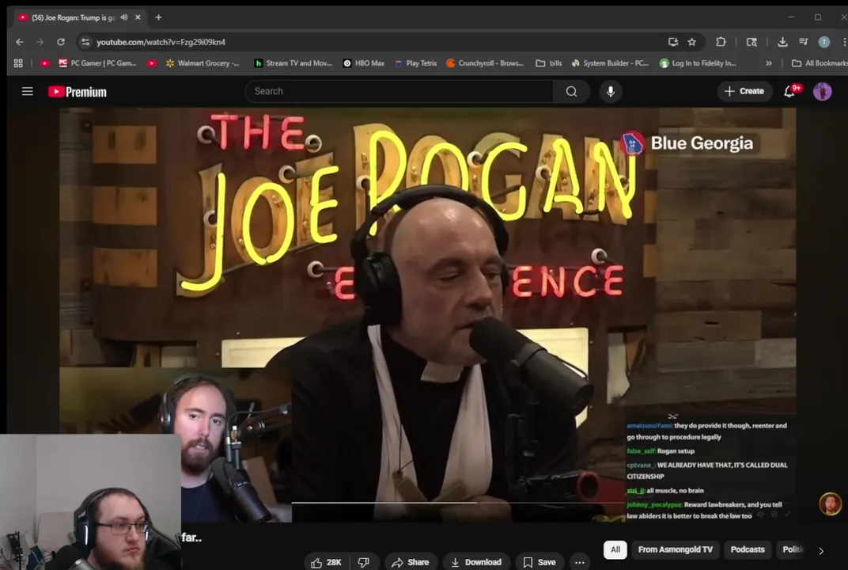
Task: Like the video with 28K likes
Action: (x=326, y=562)
